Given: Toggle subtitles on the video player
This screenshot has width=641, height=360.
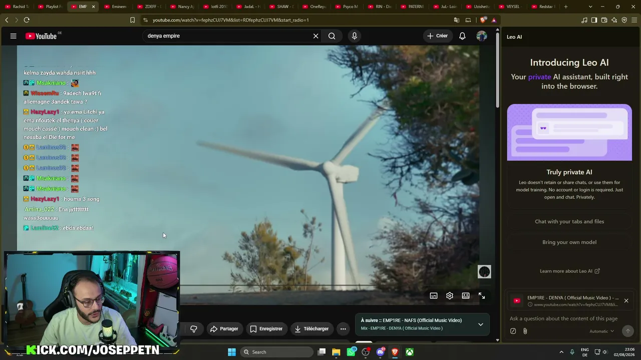Looking at the screenshot, I should tap(434, 296).
